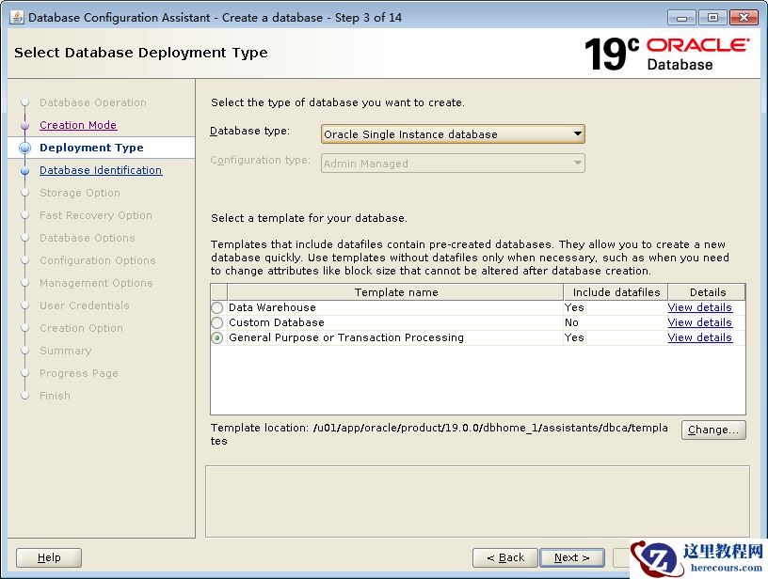768x579 pixels.
Task: Click the Summary step label
Action: click(x=66, y=351)
